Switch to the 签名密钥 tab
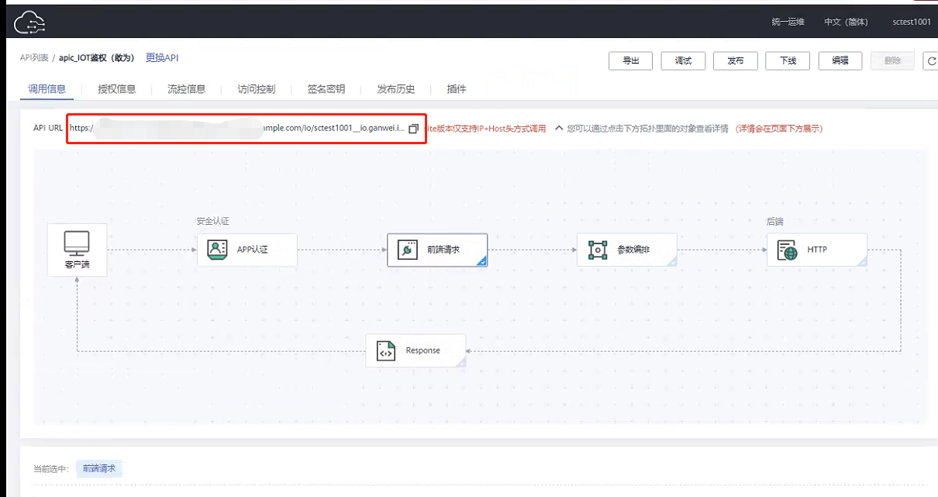Viewport: 938px width, 497px height. (x=326, y=89)
